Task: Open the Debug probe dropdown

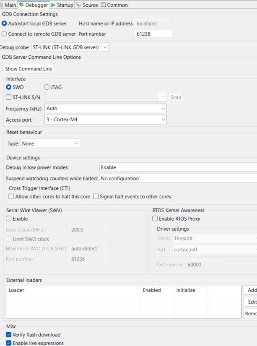Action: [x=70, y=47]
